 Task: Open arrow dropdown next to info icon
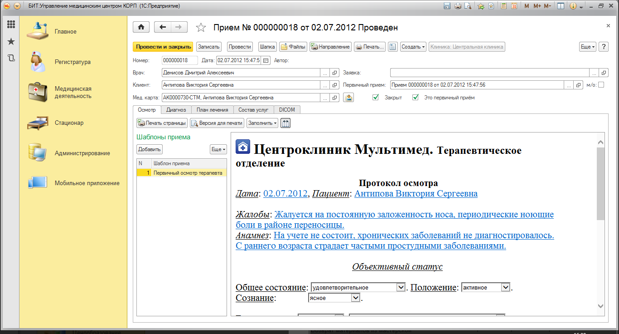point(581,7)
